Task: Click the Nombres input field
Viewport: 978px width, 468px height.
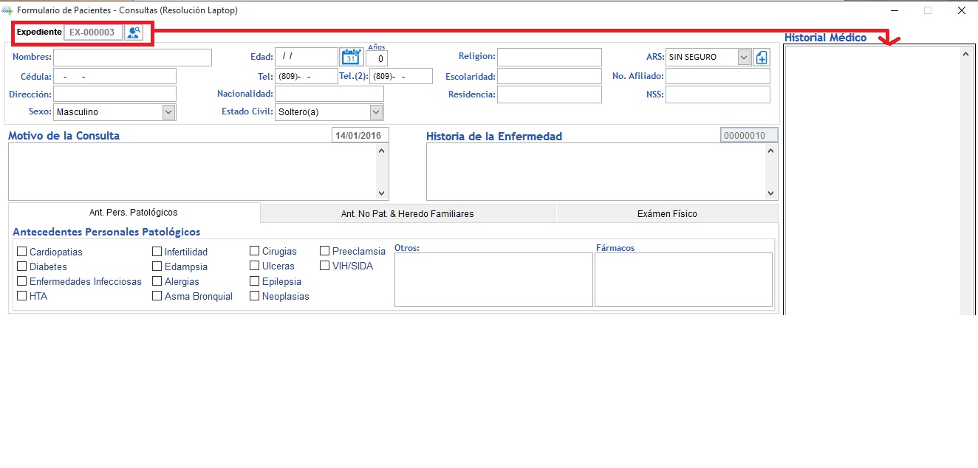Action: point(132,58)
